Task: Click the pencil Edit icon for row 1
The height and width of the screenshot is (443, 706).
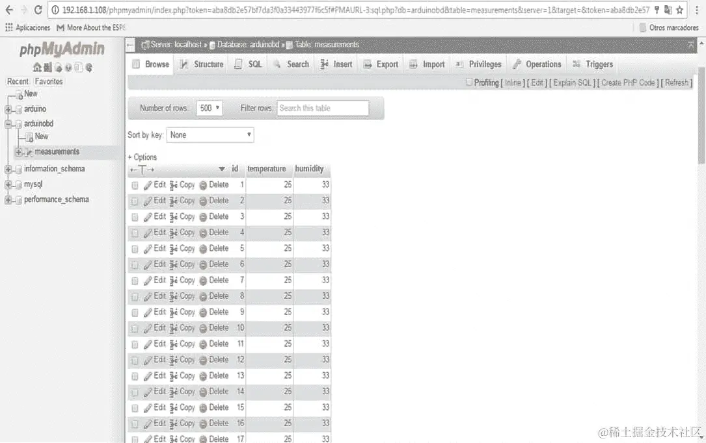Action: pos(148,185)
